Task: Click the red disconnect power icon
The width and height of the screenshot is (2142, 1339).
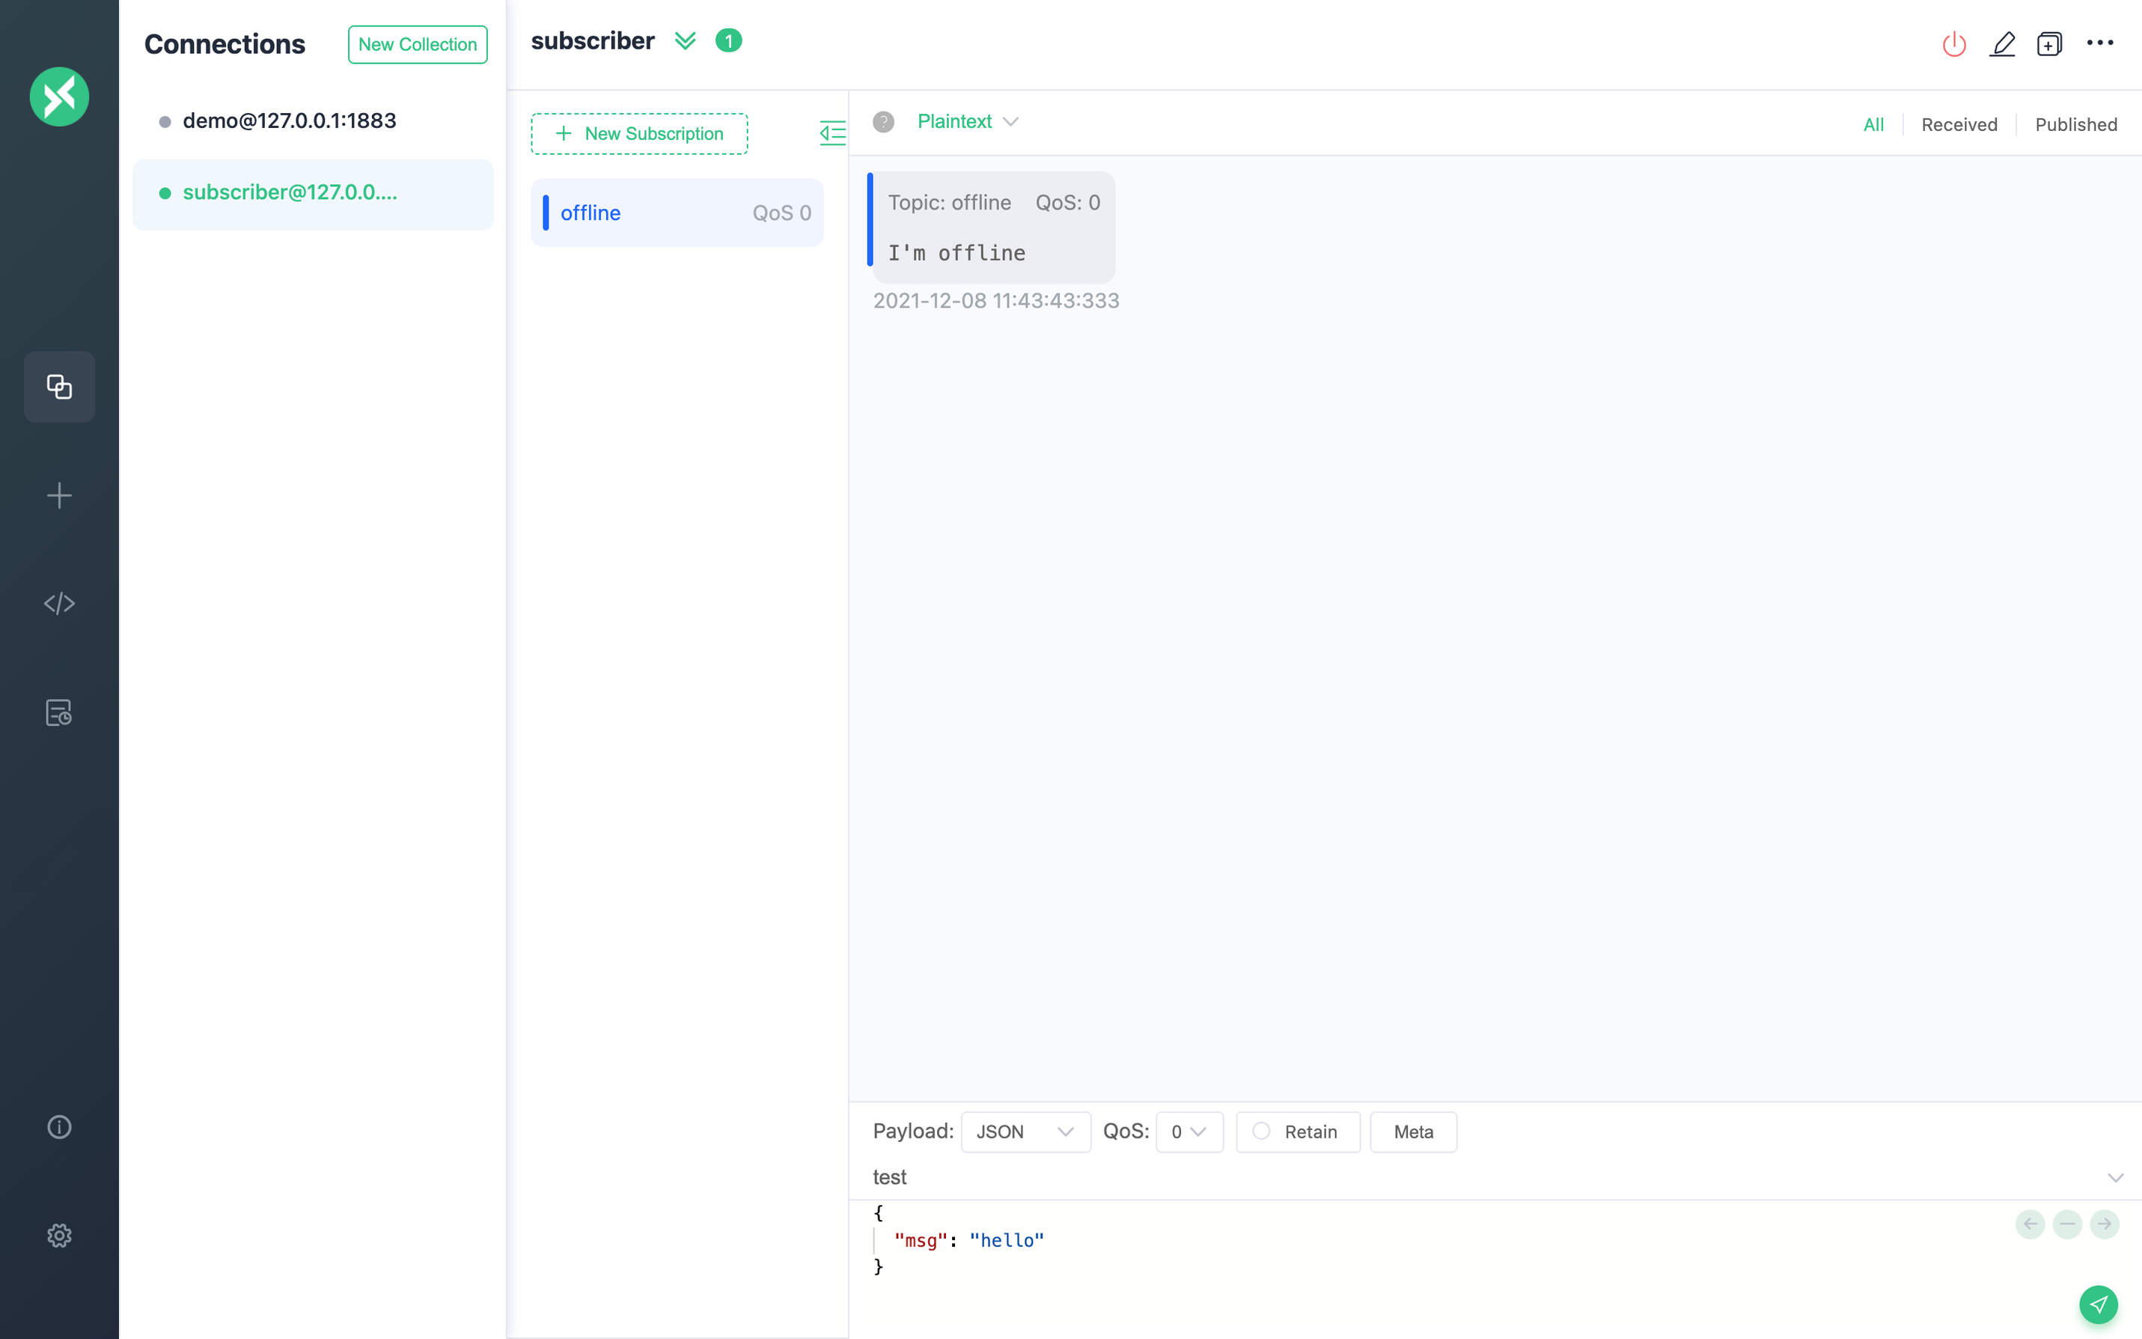Action: click(x=1953, y=44)
